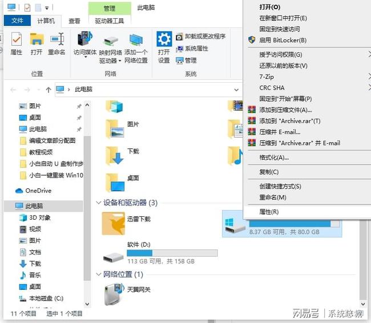
Task: Select 文档 in the navigation pane
Action: (30, 252)
